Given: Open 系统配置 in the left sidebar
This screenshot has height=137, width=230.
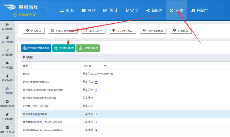Looking at the screenshot, I should [7, 26].
